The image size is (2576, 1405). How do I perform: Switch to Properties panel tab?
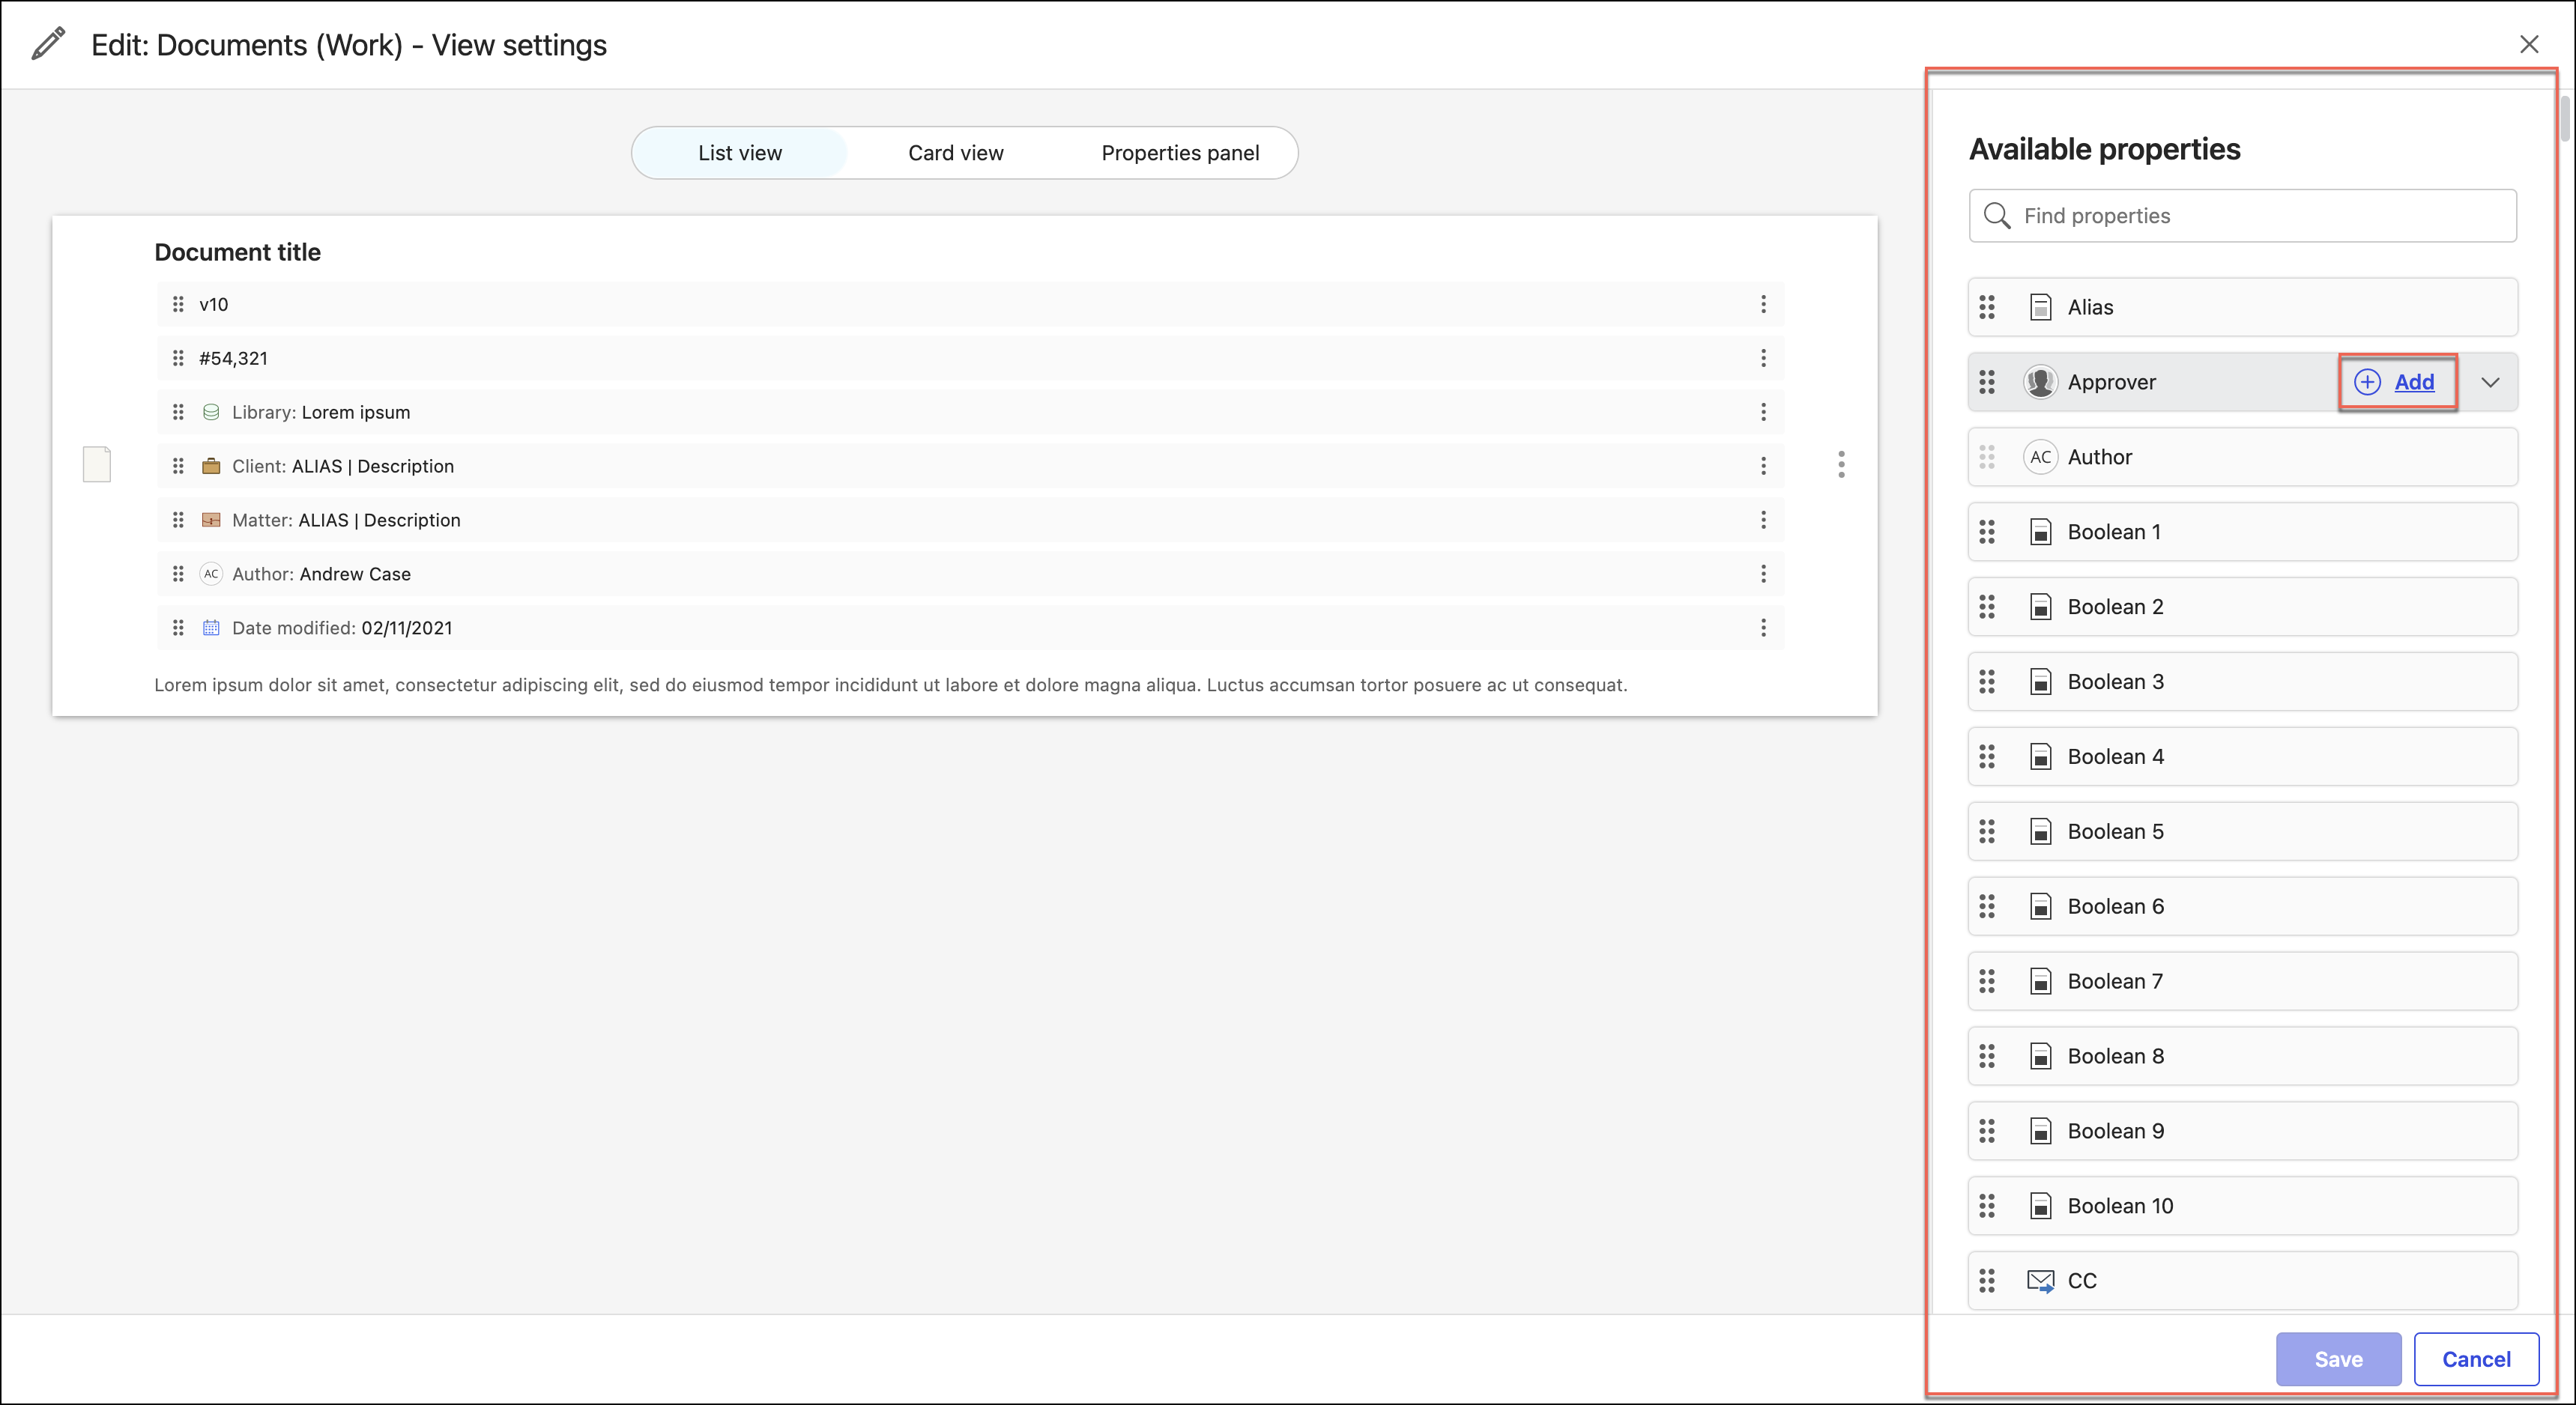point(1180,153)
